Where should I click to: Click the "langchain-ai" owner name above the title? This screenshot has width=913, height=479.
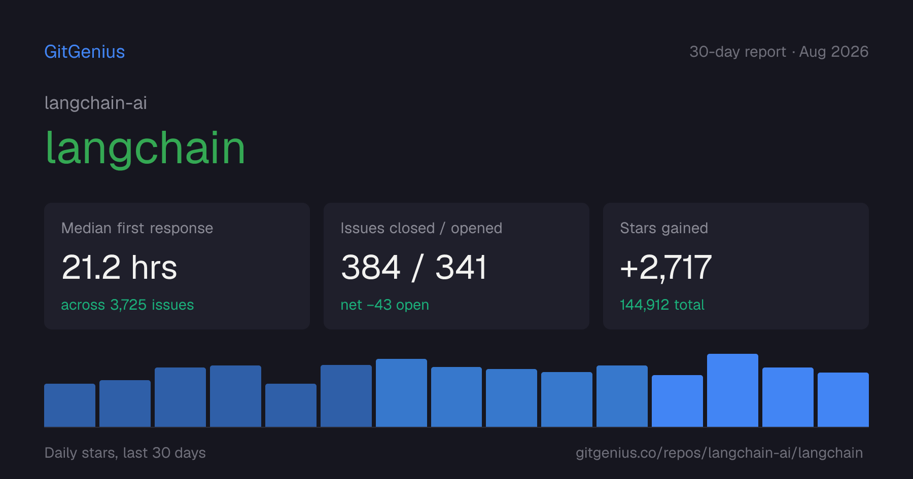click(96, 103)
